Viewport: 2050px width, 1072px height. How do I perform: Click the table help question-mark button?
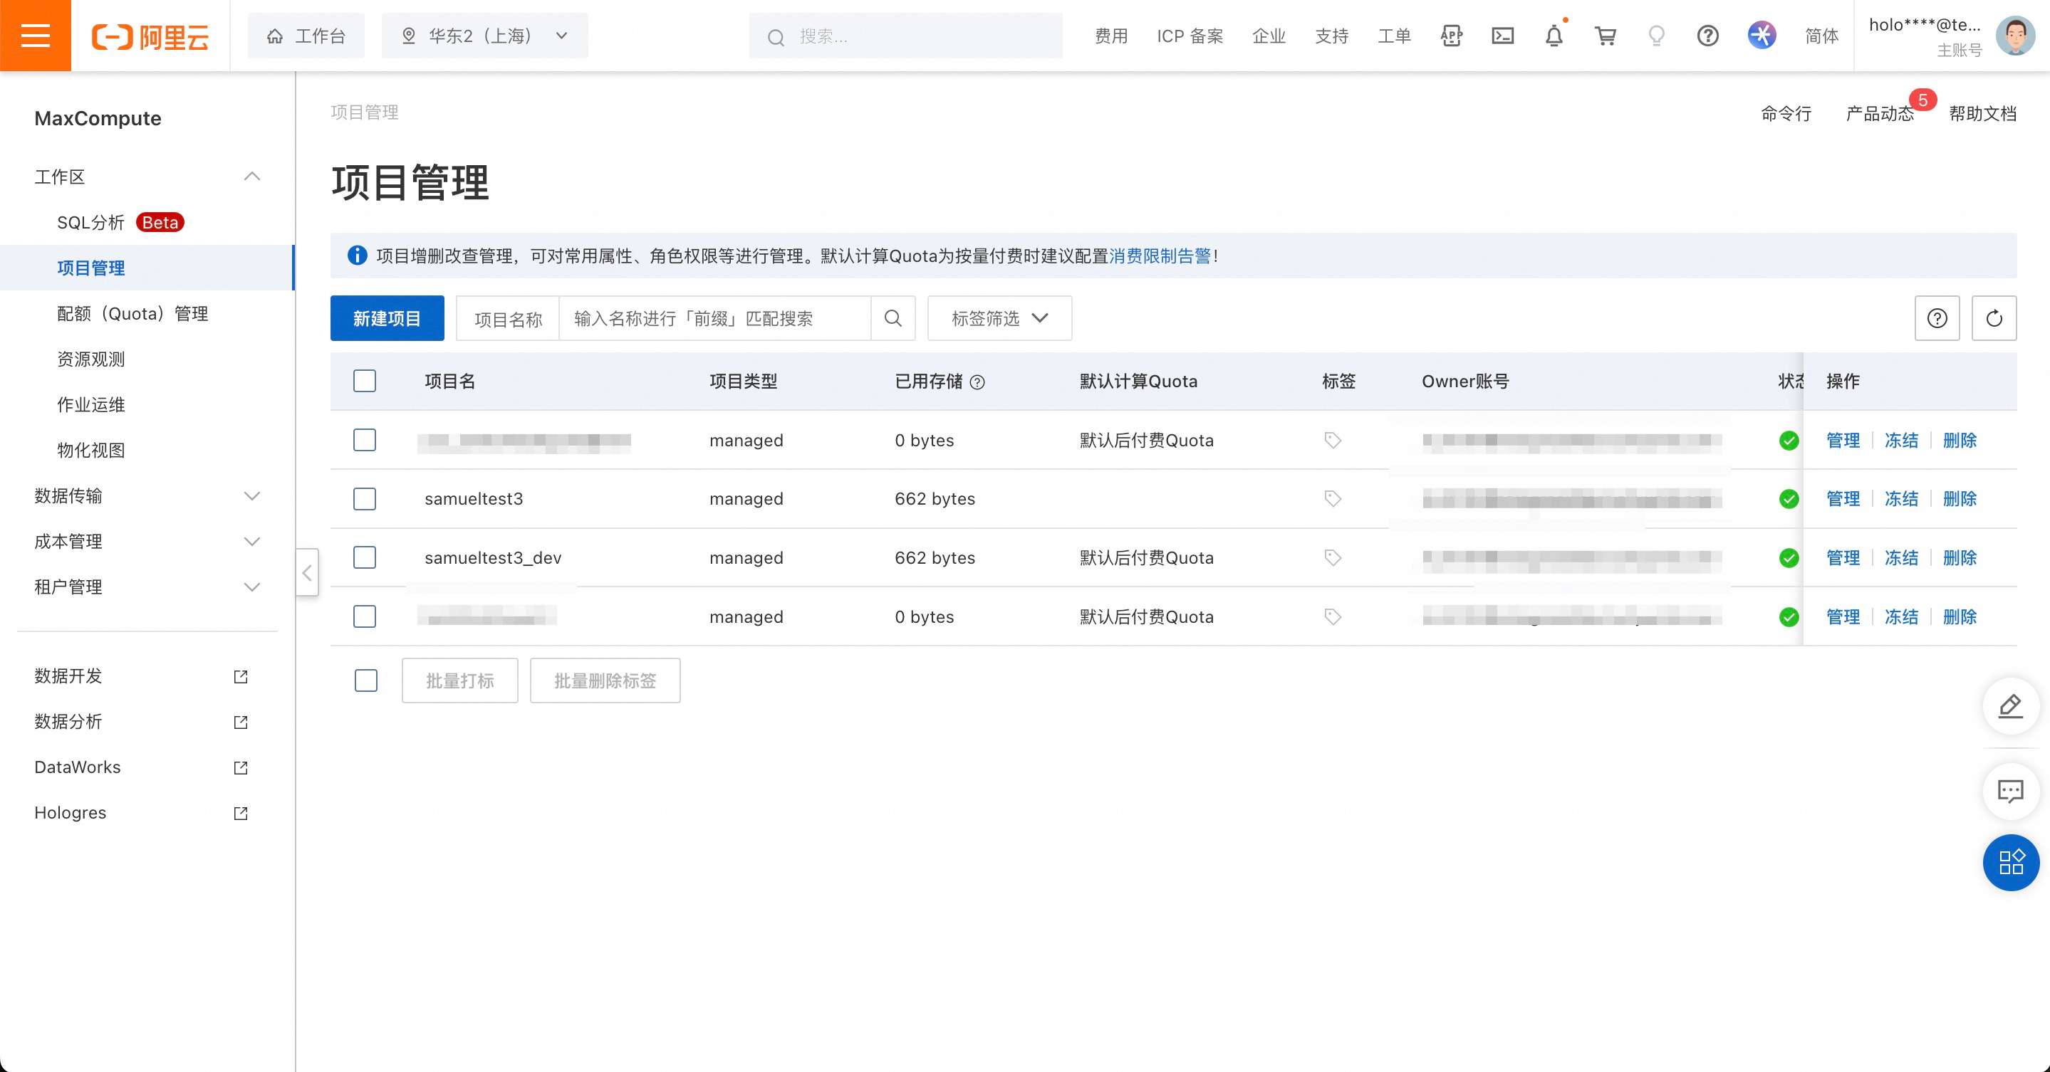tap(1937, 318)
